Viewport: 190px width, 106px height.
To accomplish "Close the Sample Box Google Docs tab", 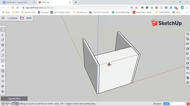I will point(34,2).
